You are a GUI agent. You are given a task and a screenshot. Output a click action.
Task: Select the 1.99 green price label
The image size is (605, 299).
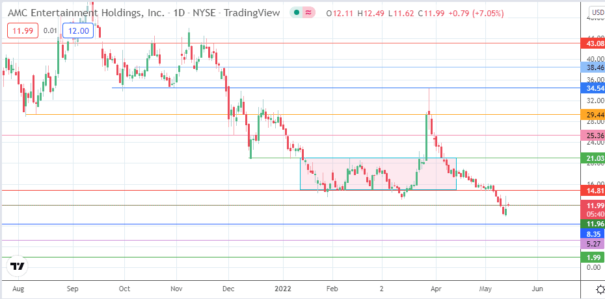coord(593,257)
